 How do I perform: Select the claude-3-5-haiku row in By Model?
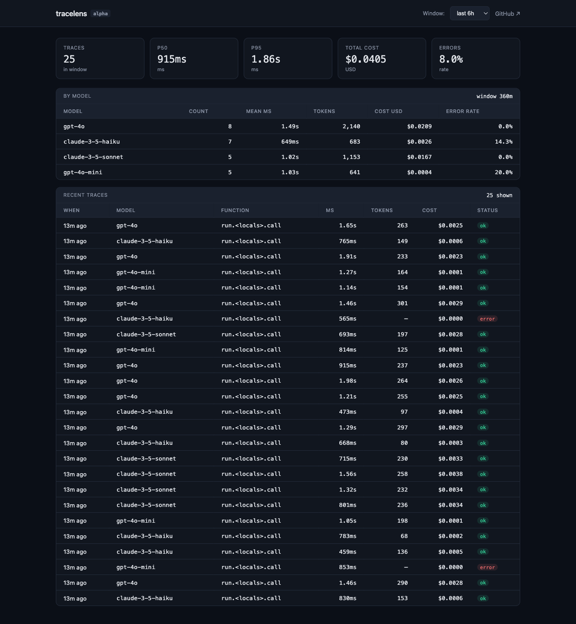[x=288, y=142]
